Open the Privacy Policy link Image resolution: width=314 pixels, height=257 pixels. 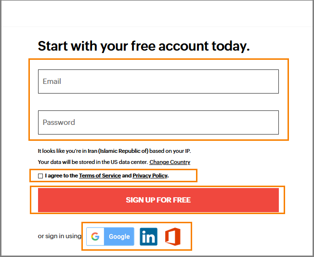point(150,176)
